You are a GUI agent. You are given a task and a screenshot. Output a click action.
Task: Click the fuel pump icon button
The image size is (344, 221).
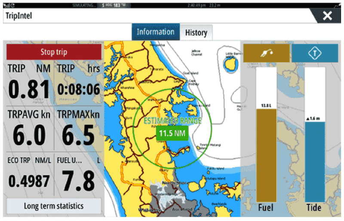coord(266,53)
